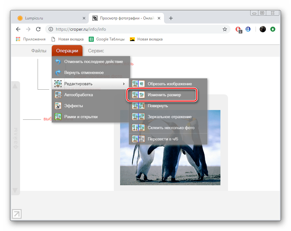Click the expand arrow icon at bottom left
Screen dimensions: 291x231
click(17, 214)
